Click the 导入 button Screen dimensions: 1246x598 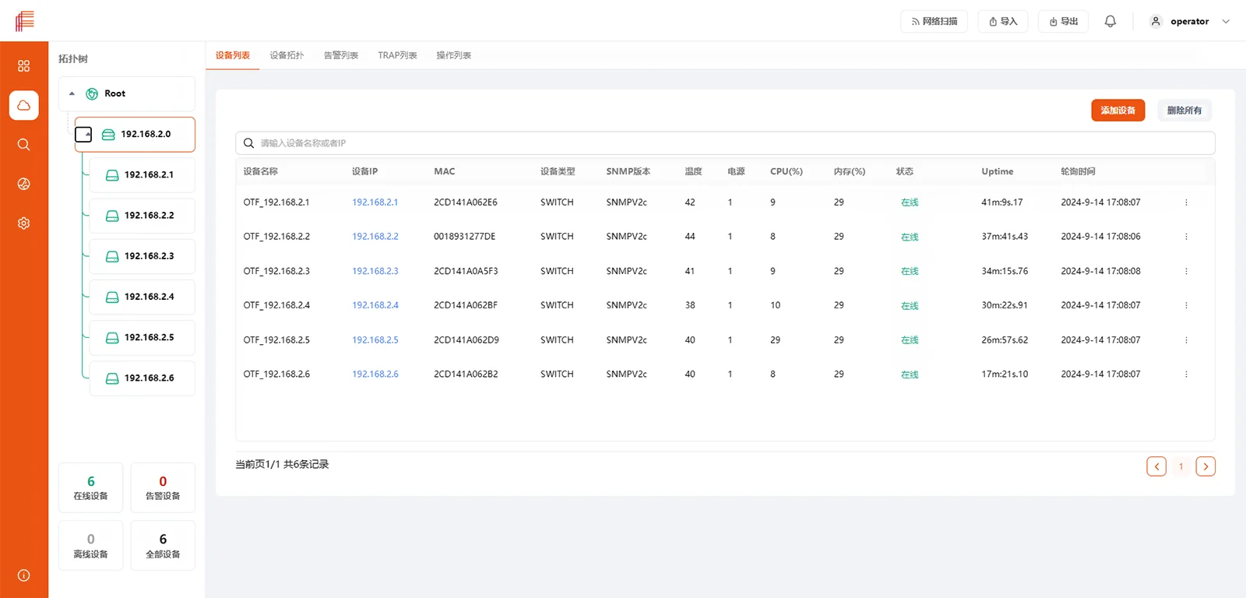tap(1003, 22)
